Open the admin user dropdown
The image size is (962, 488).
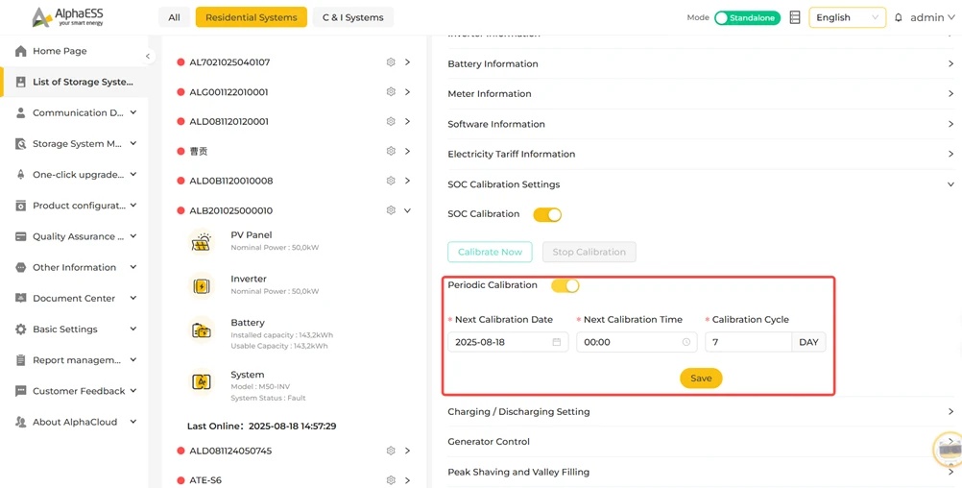(932, 18)
